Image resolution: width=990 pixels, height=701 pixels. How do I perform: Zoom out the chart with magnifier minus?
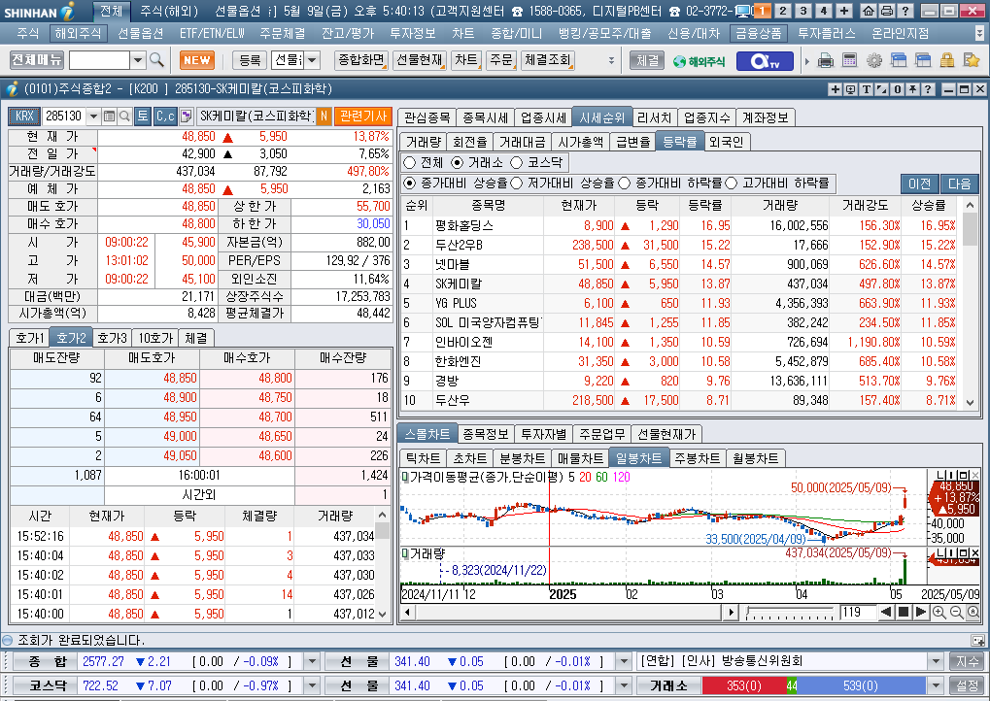(x=957, y=612)
